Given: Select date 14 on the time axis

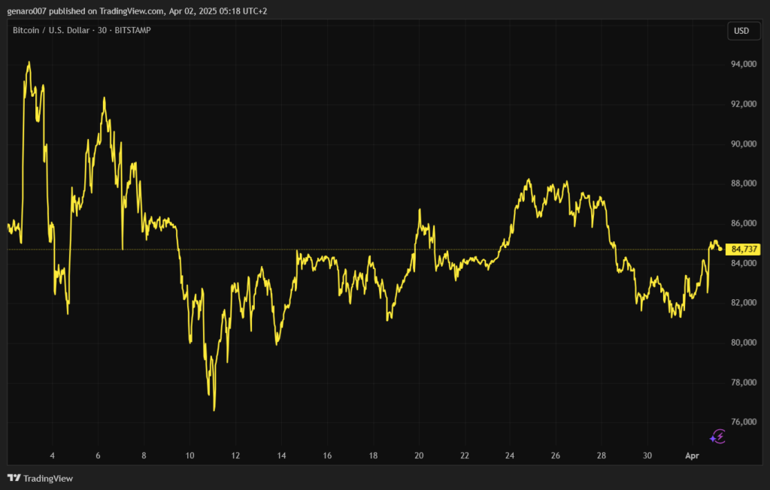Looking at the screenshot, I should [281, 455].
